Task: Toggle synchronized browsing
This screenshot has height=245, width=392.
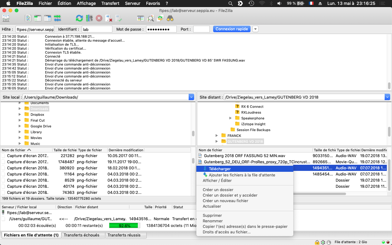Action: tap(160, 18)
